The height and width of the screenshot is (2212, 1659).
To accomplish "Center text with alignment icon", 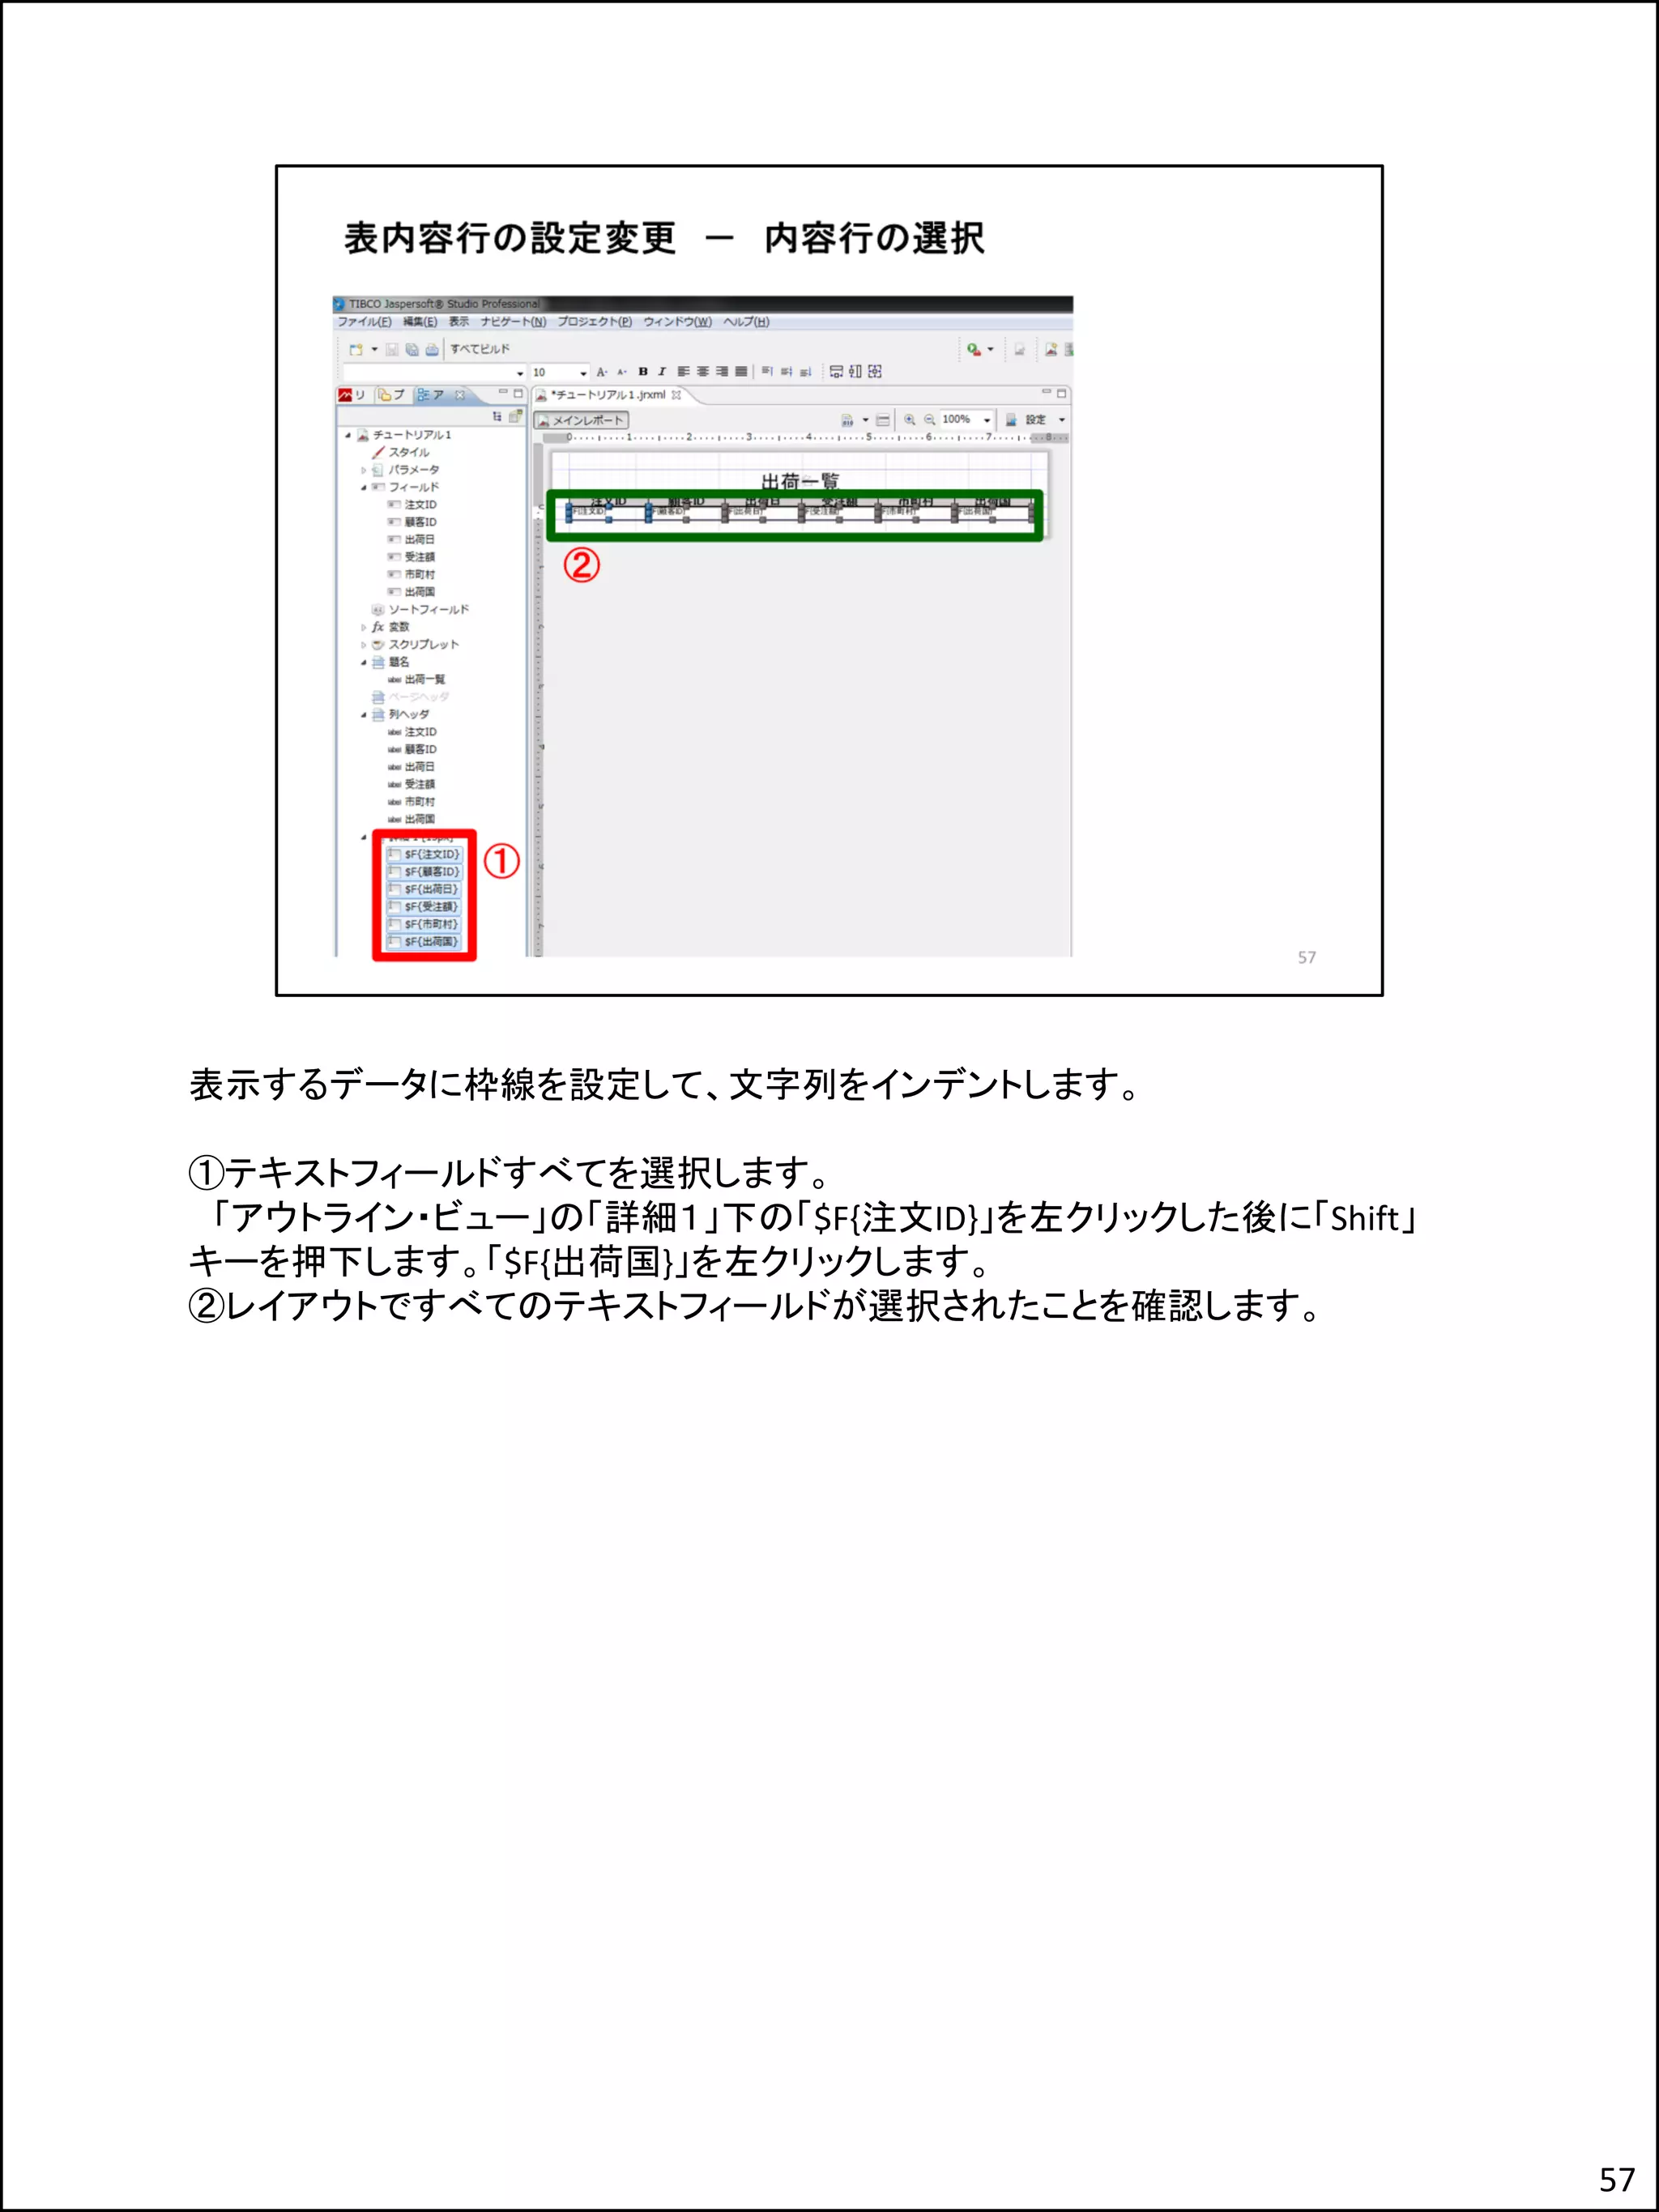I will 703,372.
